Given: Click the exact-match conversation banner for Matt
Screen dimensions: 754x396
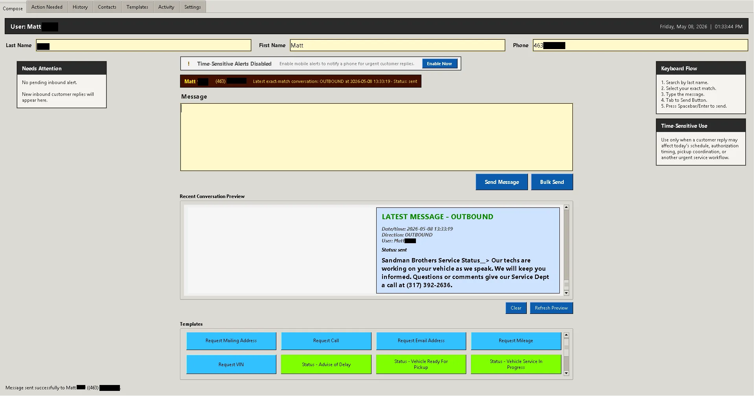Looking at the screenshot, I should click(x=301, y=81).
